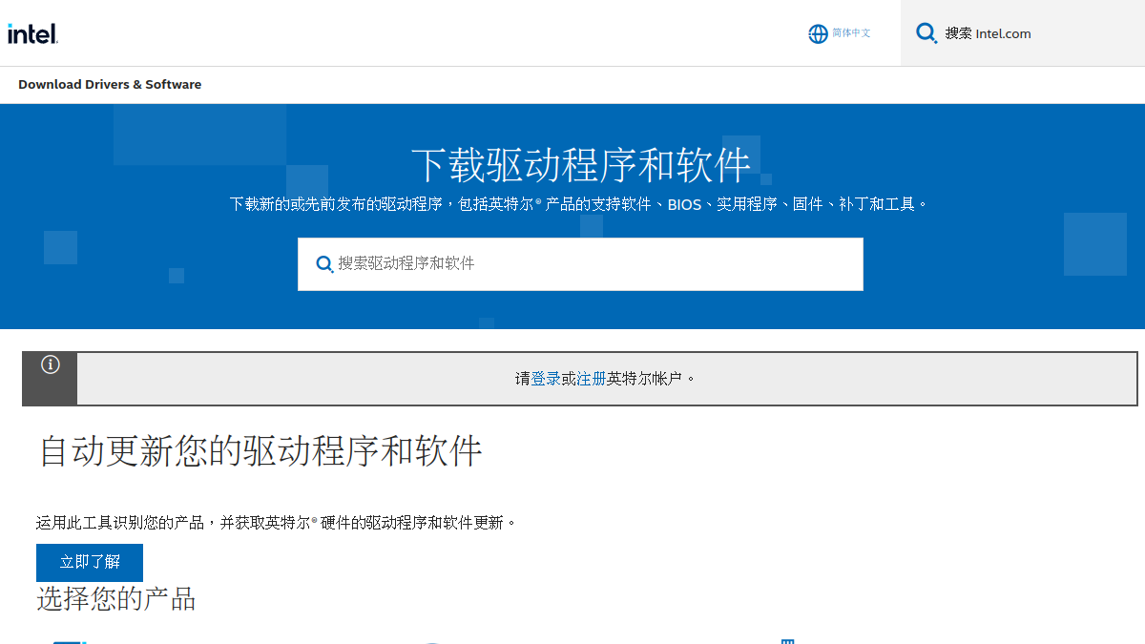Click the 立即了解 button

click(x=90, y=562)
